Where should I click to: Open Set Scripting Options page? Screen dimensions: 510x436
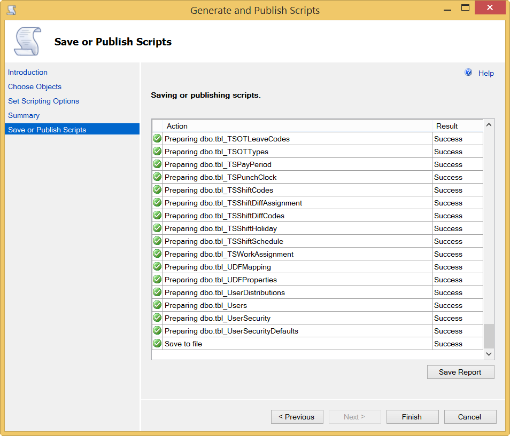point(44,101)
